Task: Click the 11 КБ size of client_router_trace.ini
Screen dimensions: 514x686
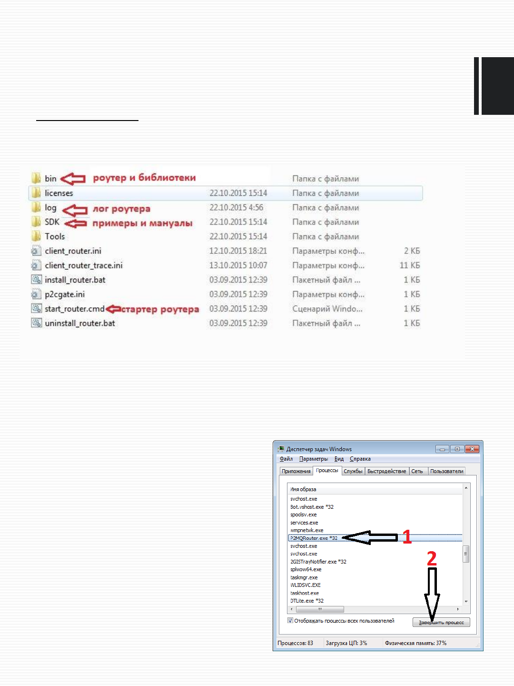Action: (x=410, y=265)
